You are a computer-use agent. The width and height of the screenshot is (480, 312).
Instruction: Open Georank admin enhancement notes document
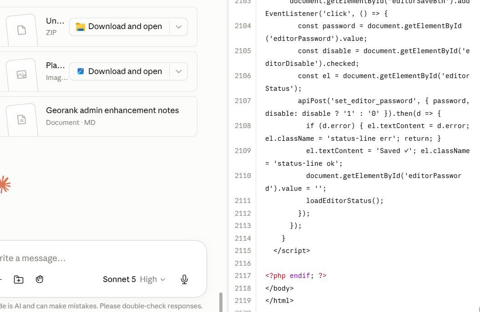pos(98,116)
